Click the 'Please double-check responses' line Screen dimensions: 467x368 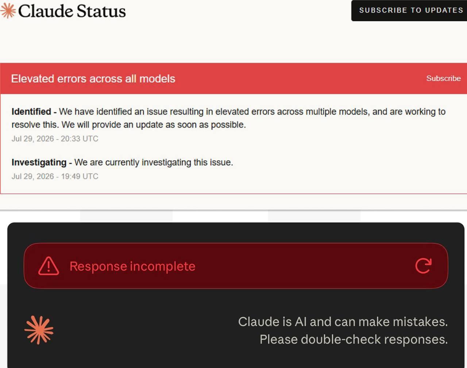pos(354,339)
